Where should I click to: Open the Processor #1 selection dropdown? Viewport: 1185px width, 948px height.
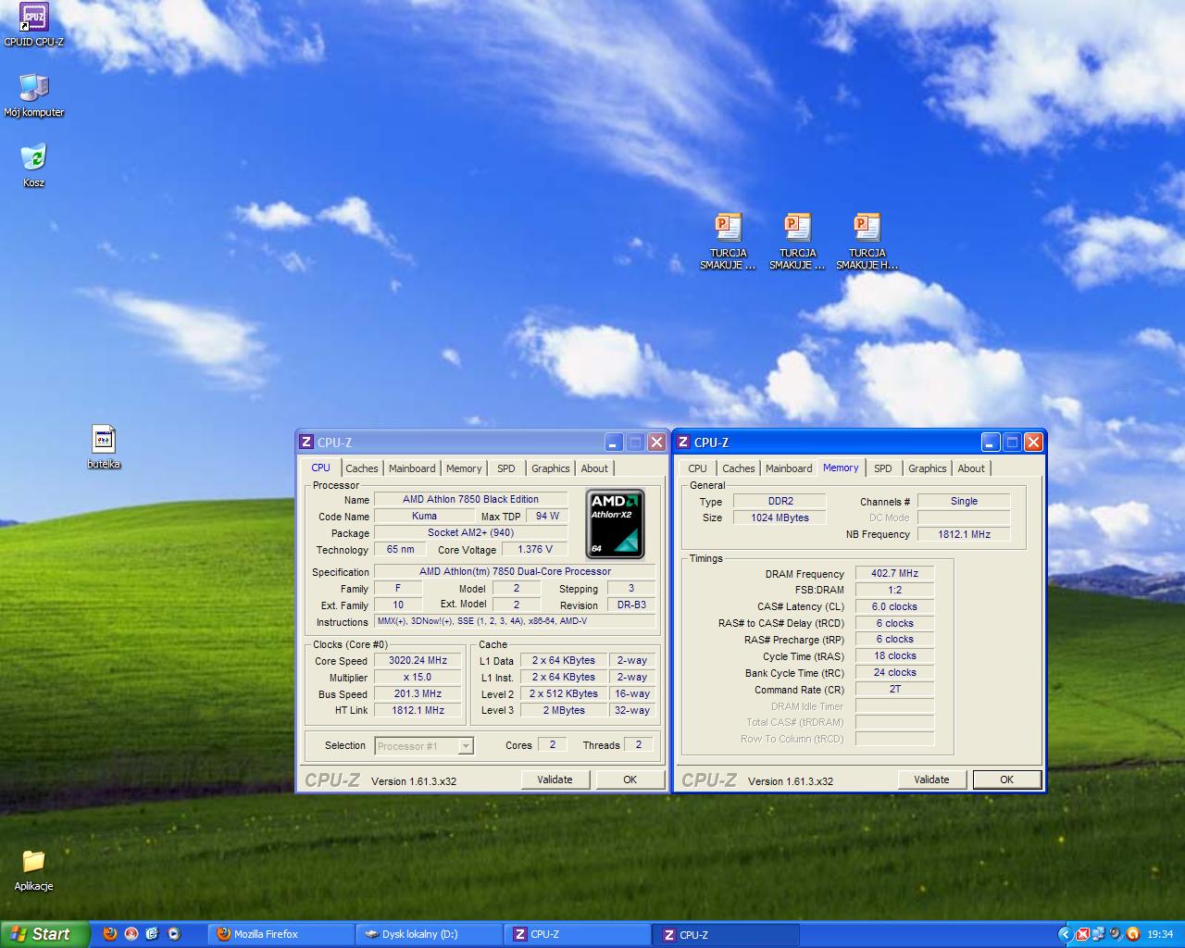[425, 746]
